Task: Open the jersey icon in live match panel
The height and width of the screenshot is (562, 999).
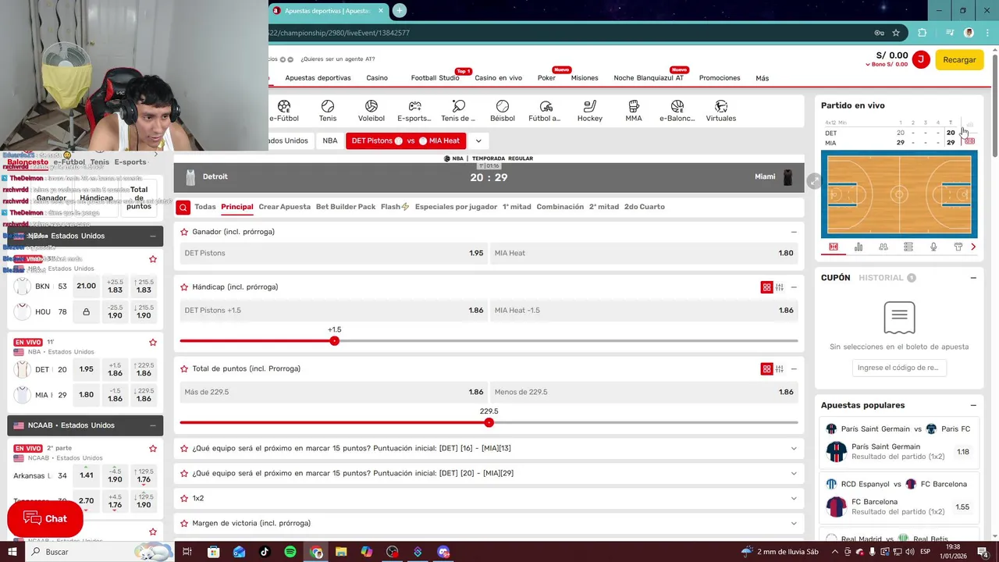Action: coord(958,247)
